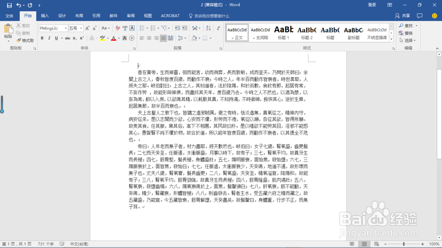Activate the Format Painter brush
Image resolution: width=442 pixels, height=248 pixels.
(25, 41)
